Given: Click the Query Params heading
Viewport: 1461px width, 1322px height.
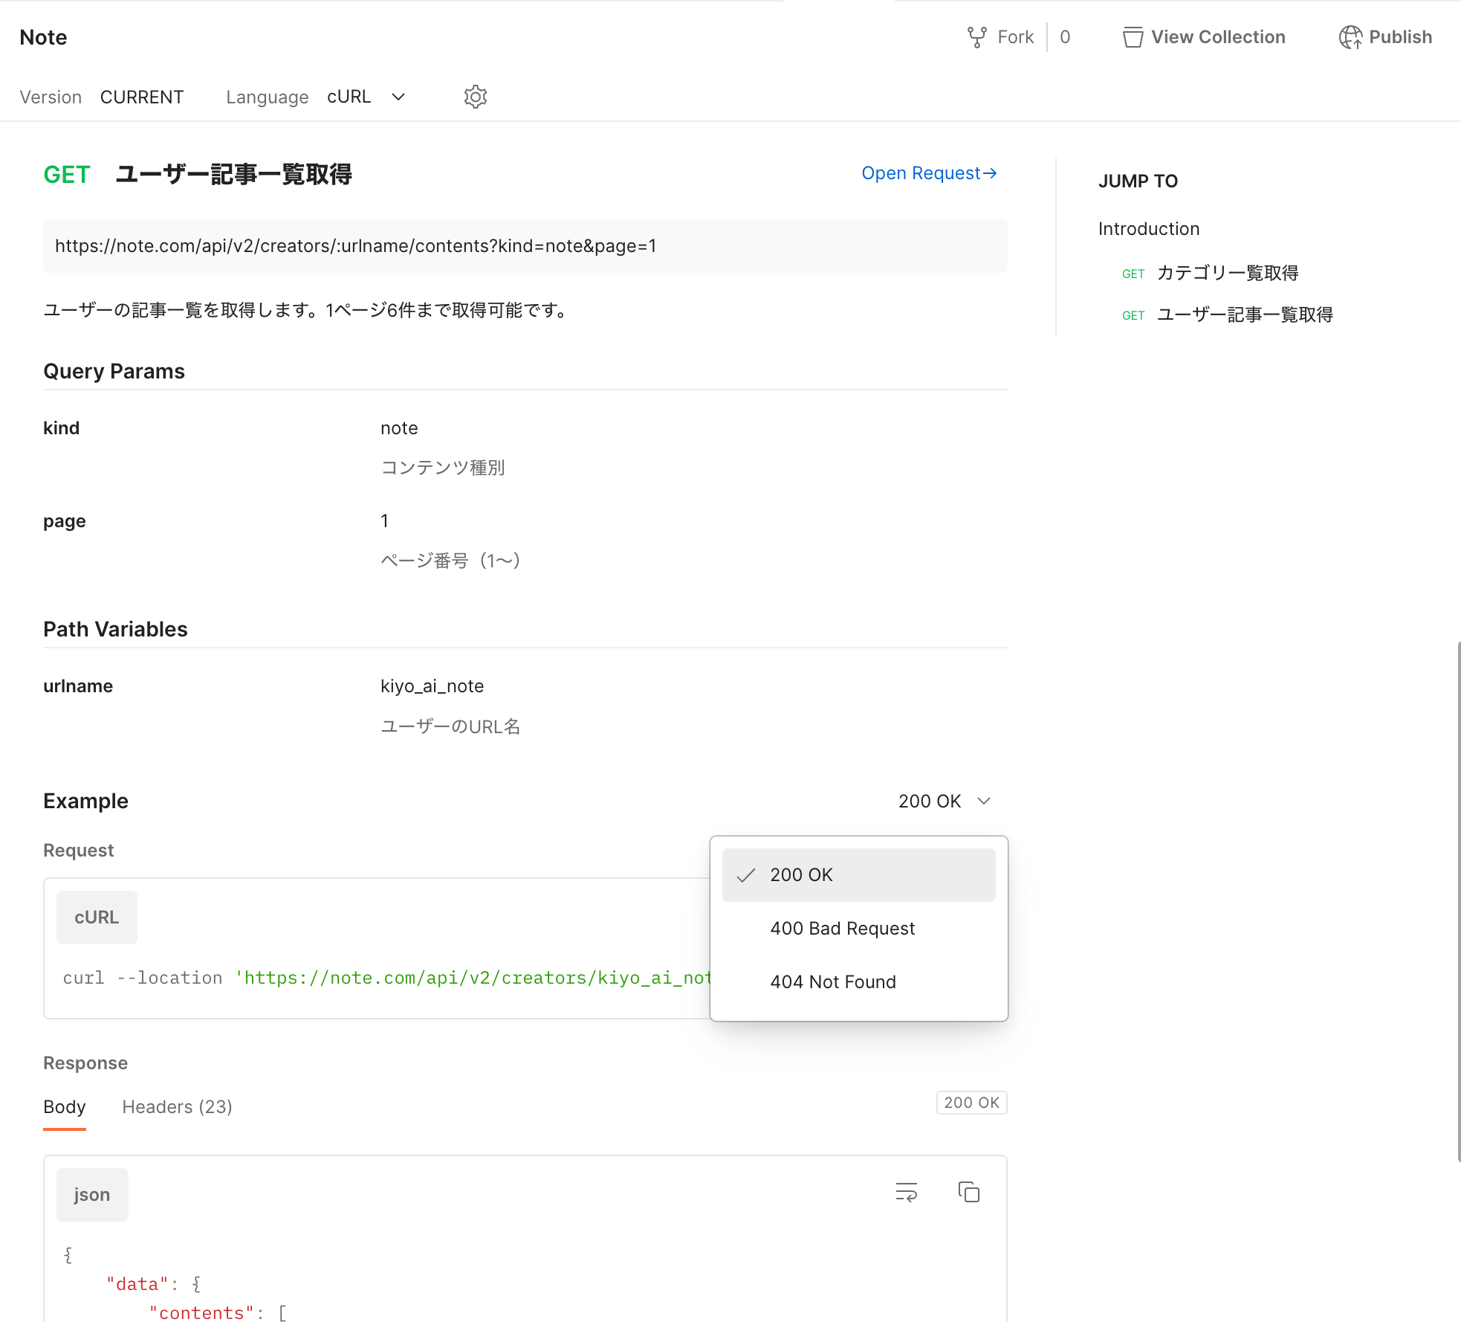Looking at the screenshot, I should [x=114, y=371].
